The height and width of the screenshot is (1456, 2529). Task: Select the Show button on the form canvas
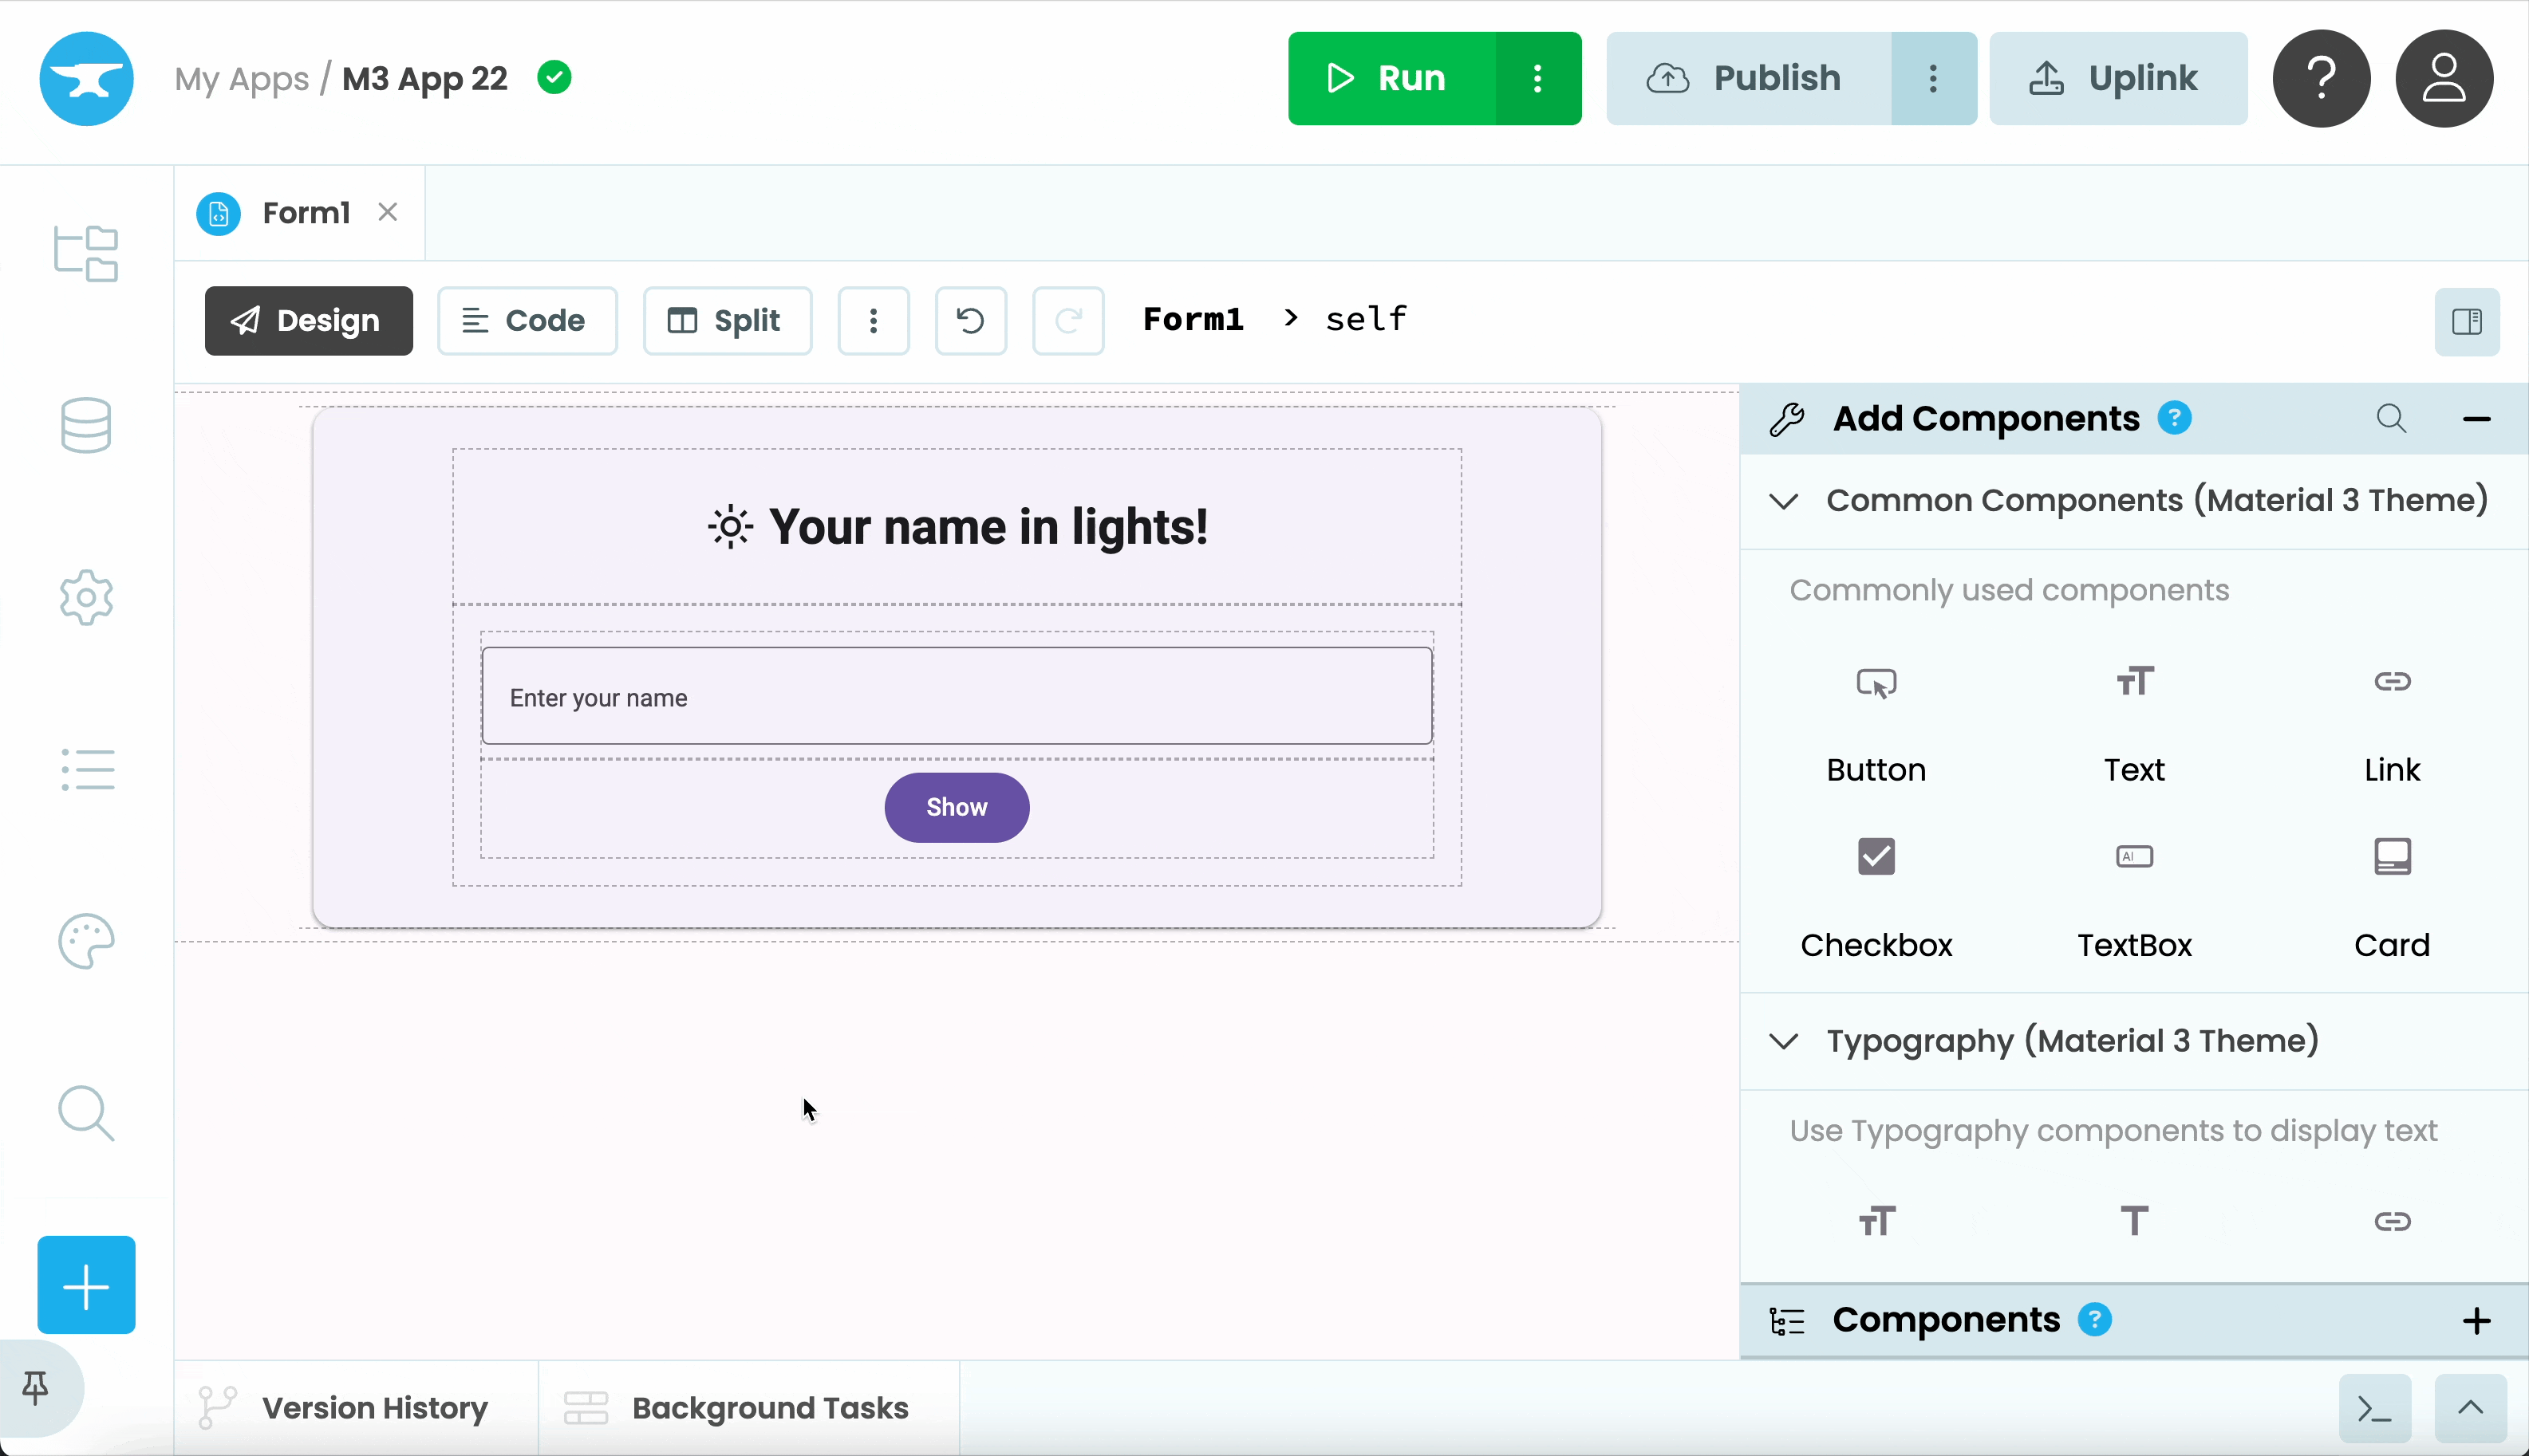coord(956,807)
